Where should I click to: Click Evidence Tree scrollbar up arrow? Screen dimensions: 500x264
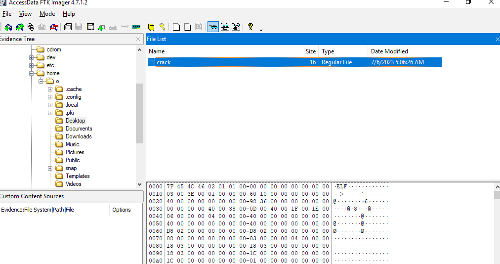(139, 50)
